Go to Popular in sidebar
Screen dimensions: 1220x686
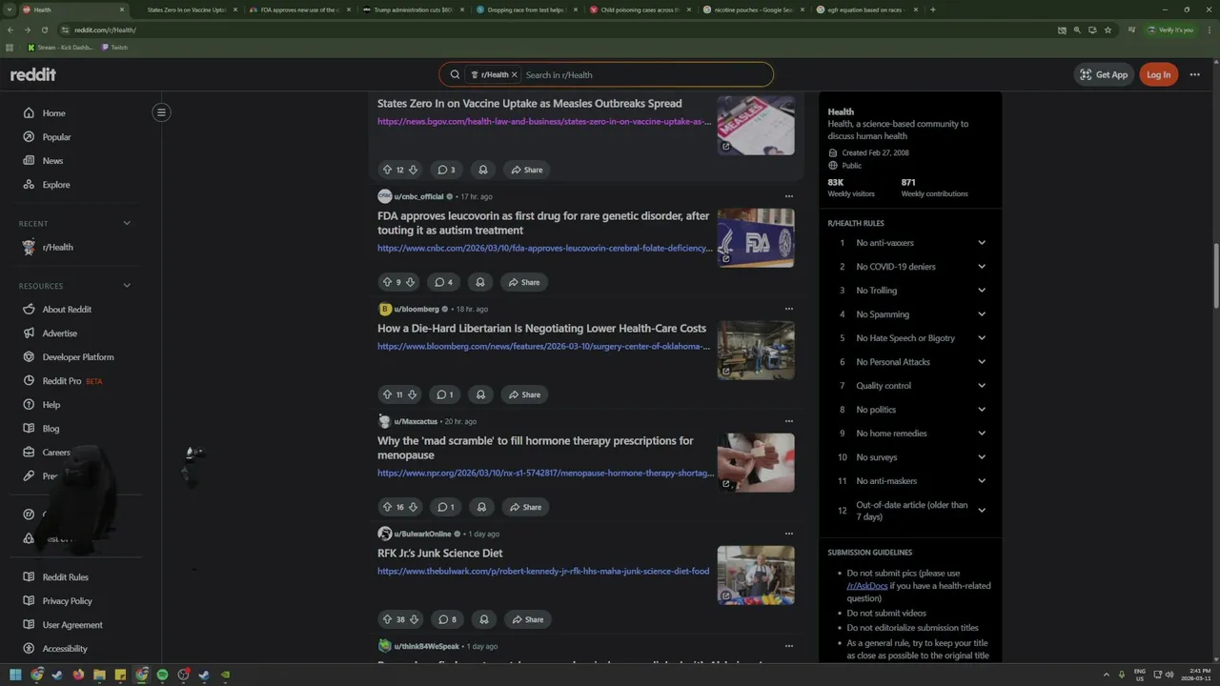click(56, 137)
